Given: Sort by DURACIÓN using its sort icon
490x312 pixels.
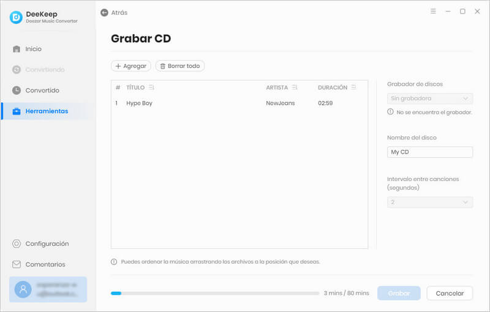Looking at the screenshot, I should point(354,87).
